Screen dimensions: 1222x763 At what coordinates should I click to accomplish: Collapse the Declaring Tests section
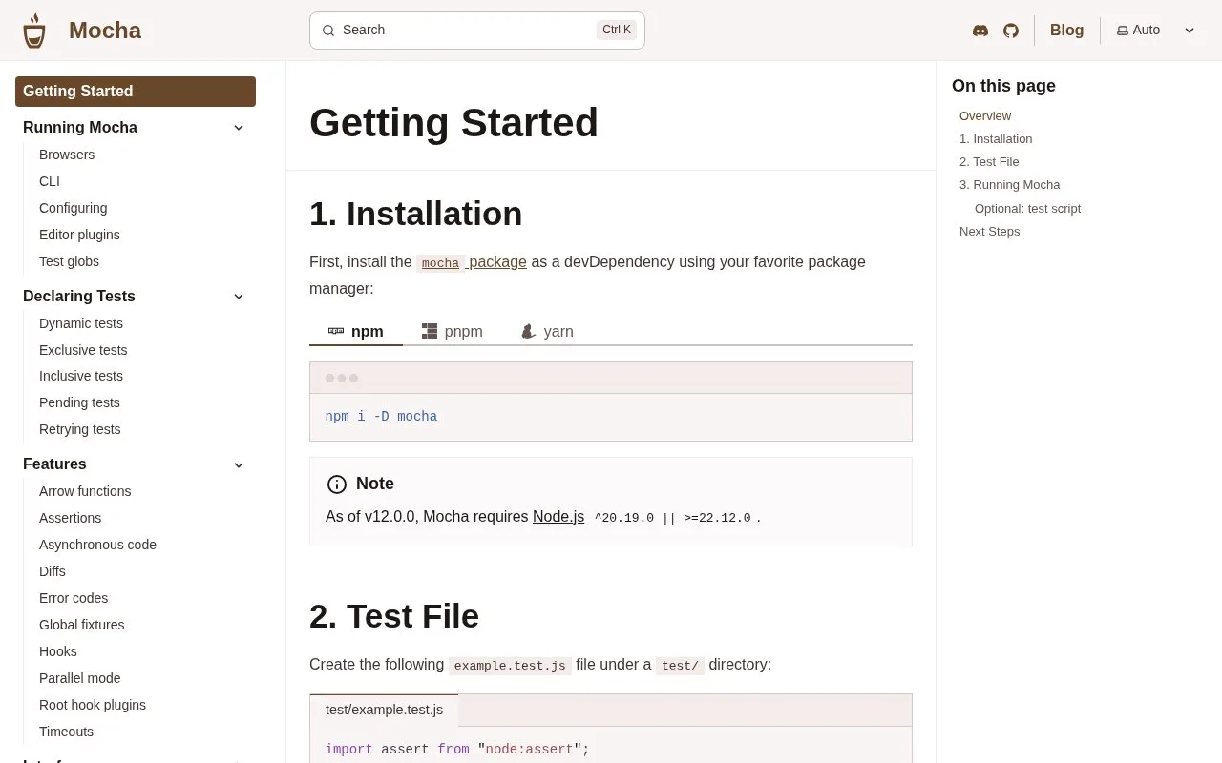coord(239,297)
